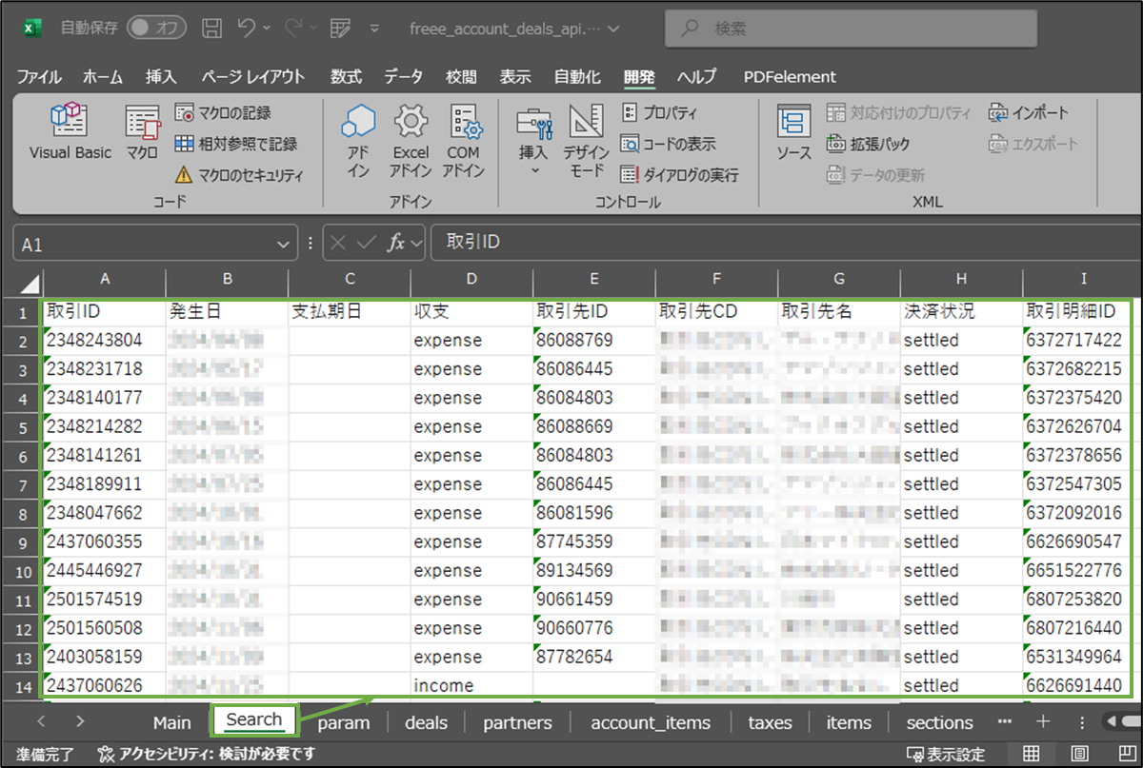Start マクロの記録 macro recording
1143x768 pixels.
223,113
